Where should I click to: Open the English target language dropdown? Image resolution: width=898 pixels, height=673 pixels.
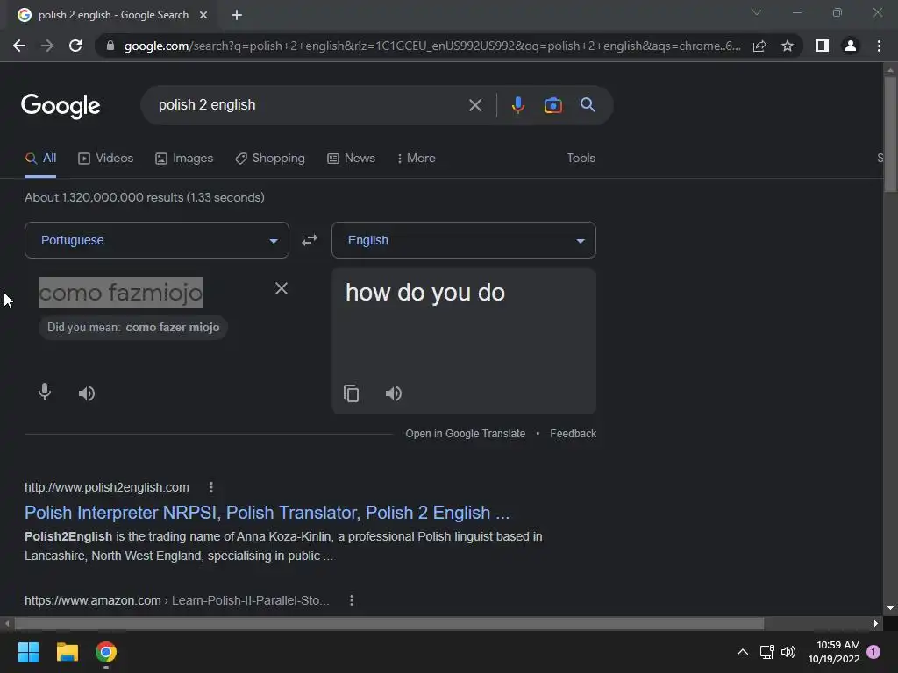[x=464, y=240]
